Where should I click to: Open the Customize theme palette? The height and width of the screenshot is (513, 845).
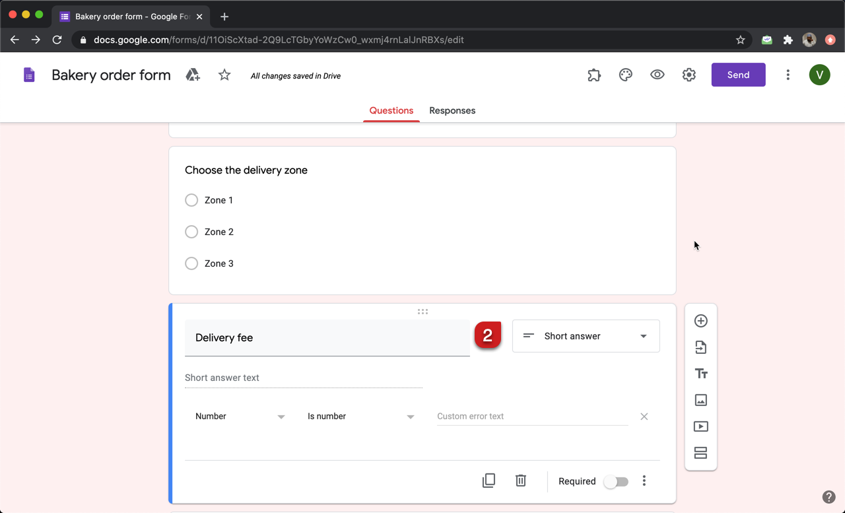[625, 75]
